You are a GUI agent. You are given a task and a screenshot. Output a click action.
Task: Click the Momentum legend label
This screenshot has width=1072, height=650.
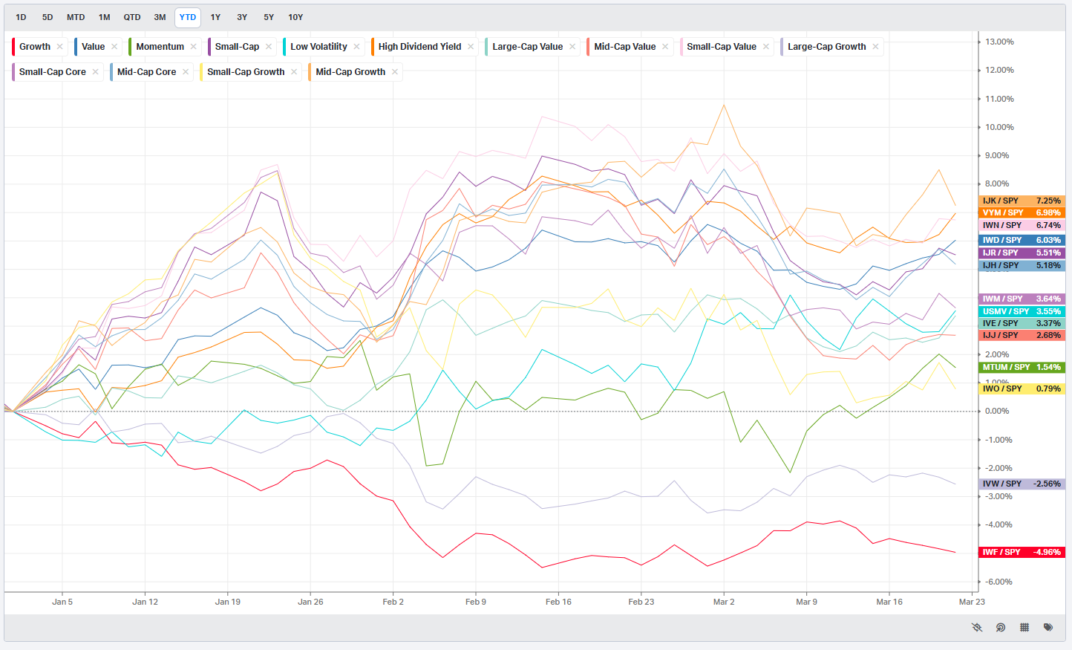pyautogui.click(x=160, y=47)
